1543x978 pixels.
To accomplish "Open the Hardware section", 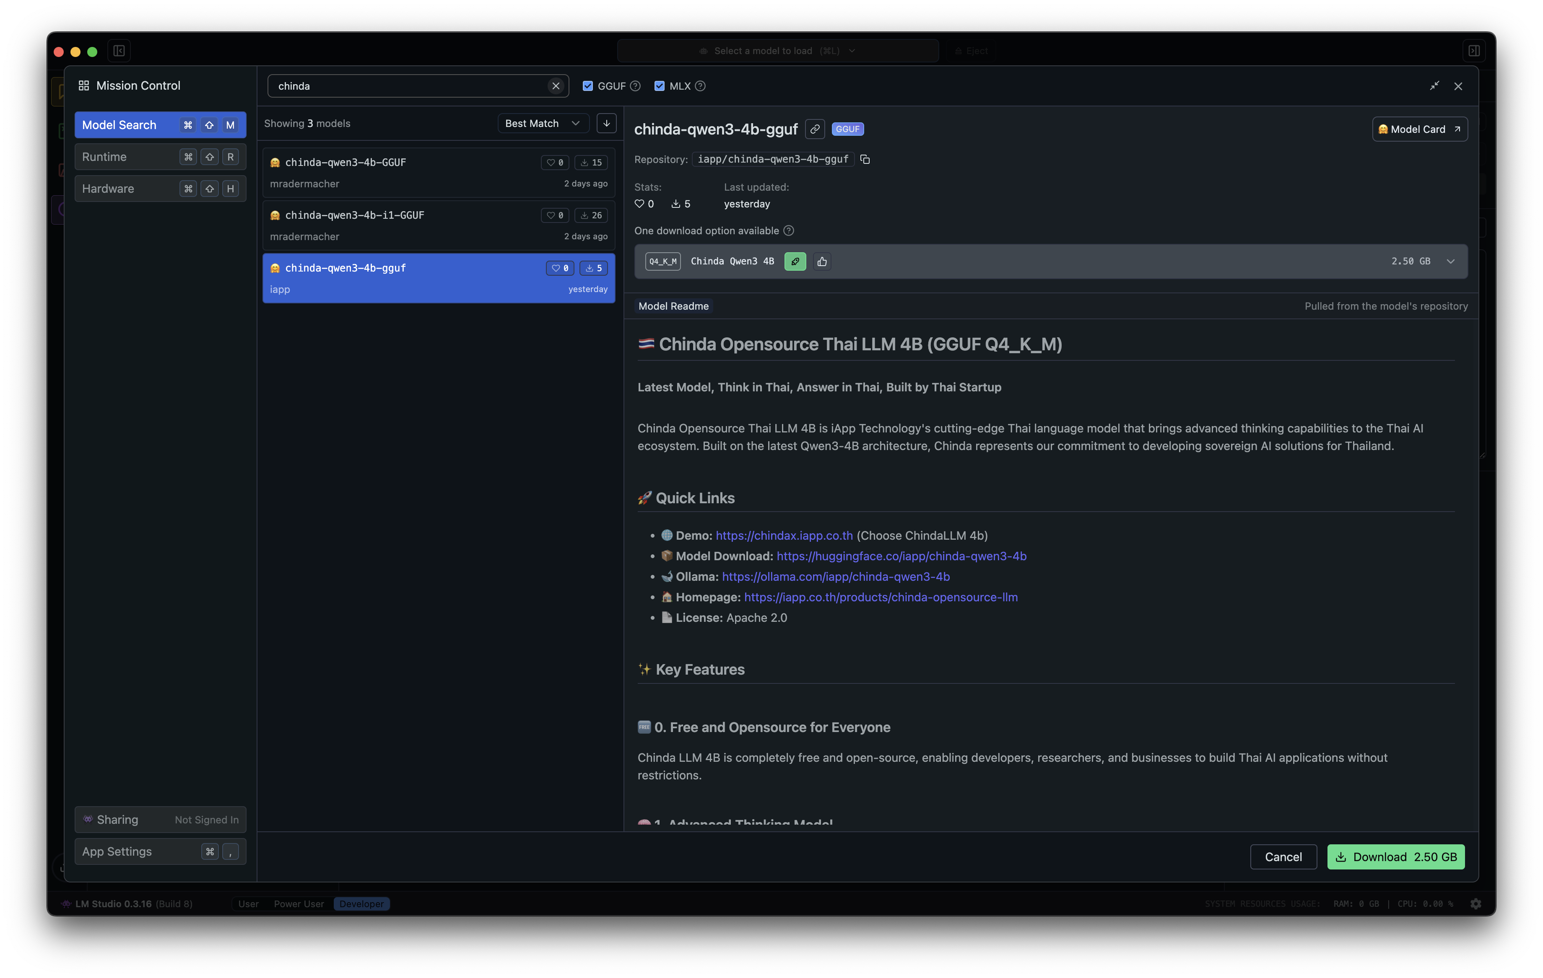I will click(160, 188).
